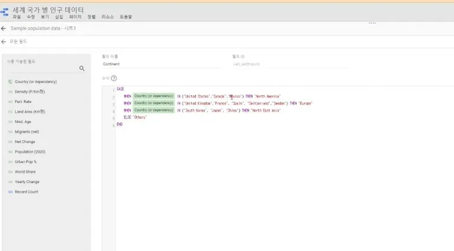Click the report title 세계 국가 별 인구 데이터
Viewport: 454px width, 251px height.
(x=48, y=10)
